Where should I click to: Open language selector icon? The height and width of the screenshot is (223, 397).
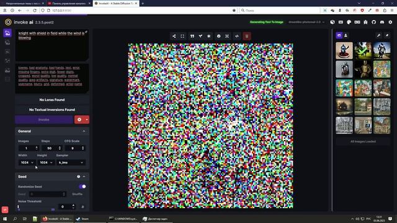pos(357,22)
